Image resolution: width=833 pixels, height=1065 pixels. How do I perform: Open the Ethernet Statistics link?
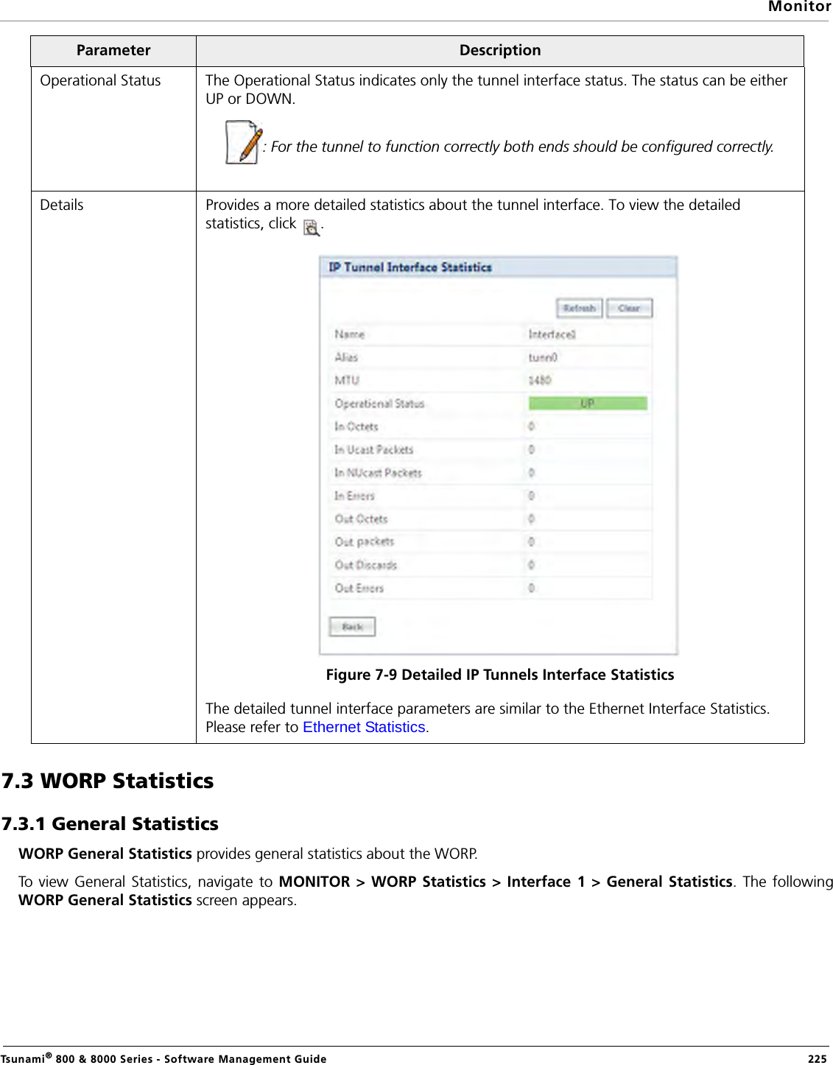(364, 727)
